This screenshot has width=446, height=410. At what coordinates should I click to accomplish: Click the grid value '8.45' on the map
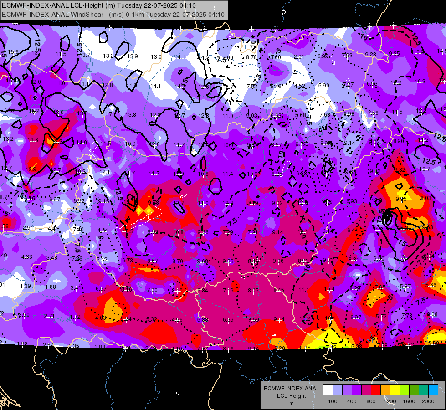279,290
